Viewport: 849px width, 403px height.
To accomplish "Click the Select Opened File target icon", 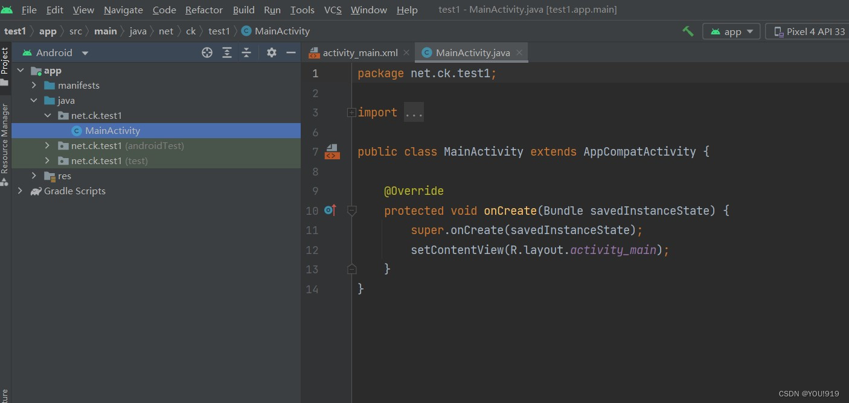I will tap(207, 52).
